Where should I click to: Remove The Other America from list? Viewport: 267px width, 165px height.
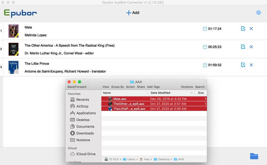point(251,47)
